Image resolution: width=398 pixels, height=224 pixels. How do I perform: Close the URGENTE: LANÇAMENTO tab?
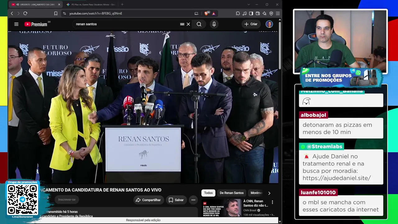point(59,5)
